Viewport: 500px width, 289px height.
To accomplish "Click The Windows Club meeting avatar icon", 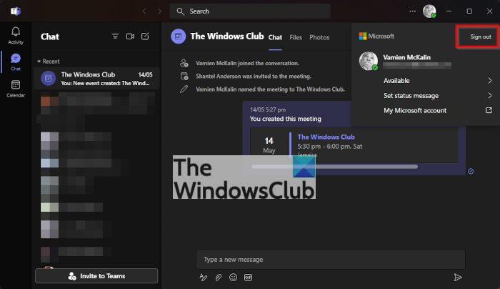I will [x=179, y=36].
